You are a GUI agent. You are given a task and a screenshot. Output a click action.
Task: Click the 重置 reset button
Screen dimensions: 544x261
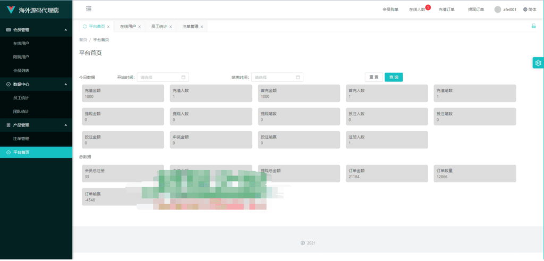(x=373, y=77)
